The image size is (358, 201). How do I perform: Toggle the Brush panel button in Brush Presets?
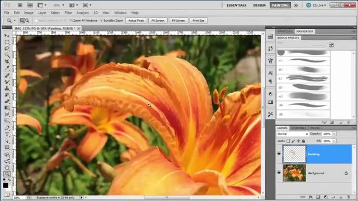pos(331,45)
